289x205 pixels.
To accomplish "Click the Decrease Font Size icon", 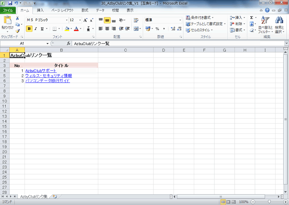I will tap(92, 20).
